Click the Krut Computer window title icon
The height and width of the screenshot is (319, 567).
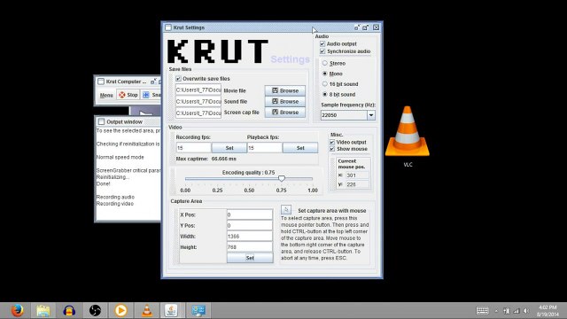(x=101, y=82)
